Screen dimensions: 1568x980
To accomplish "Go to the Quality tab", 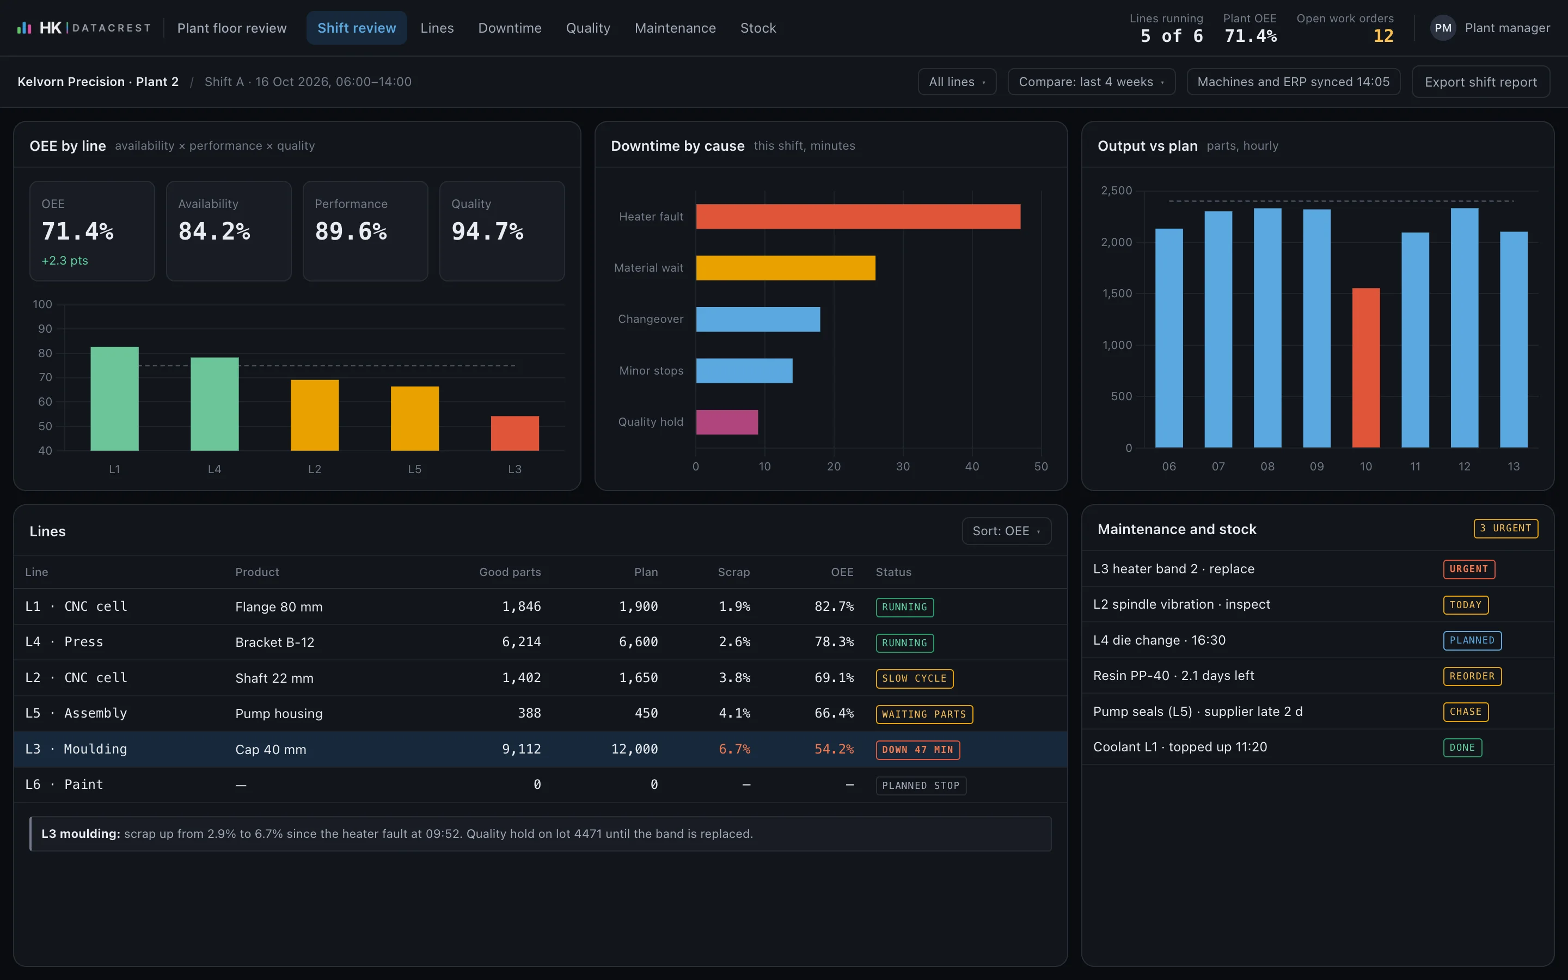I will (587, 28).
